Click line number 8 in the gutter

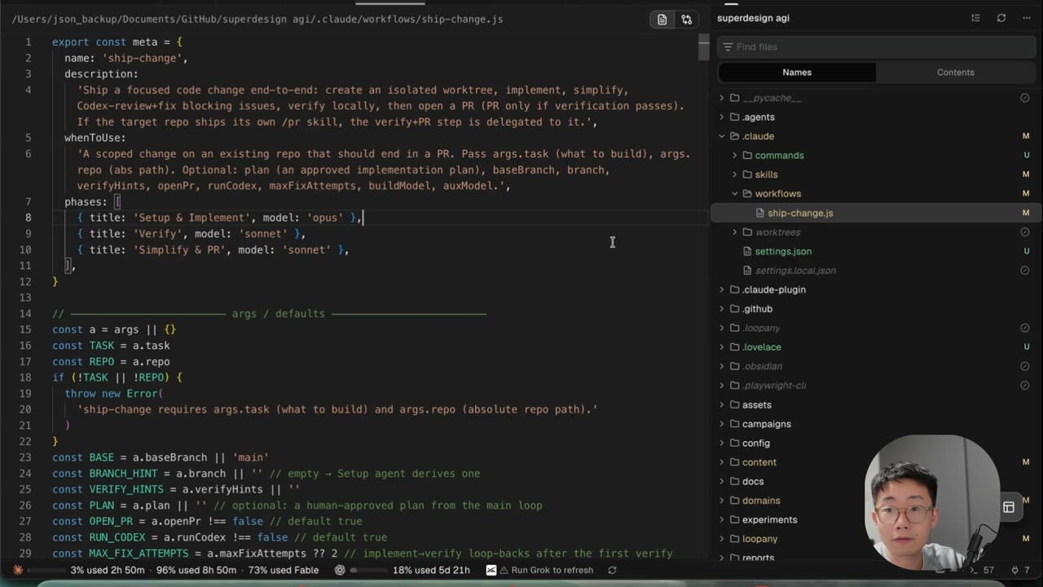29,218
